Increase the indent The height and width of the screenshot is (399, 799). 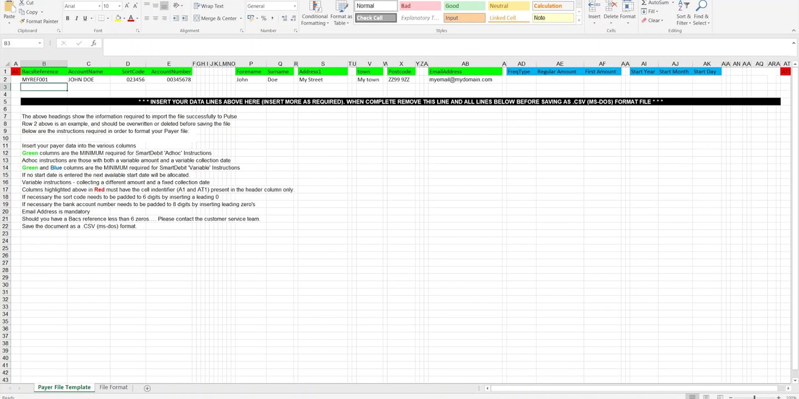tap(185, 18)
